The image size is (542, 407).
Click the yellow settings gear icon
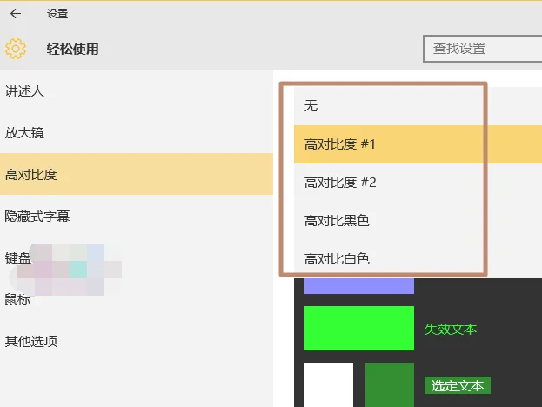coord(16,49)
